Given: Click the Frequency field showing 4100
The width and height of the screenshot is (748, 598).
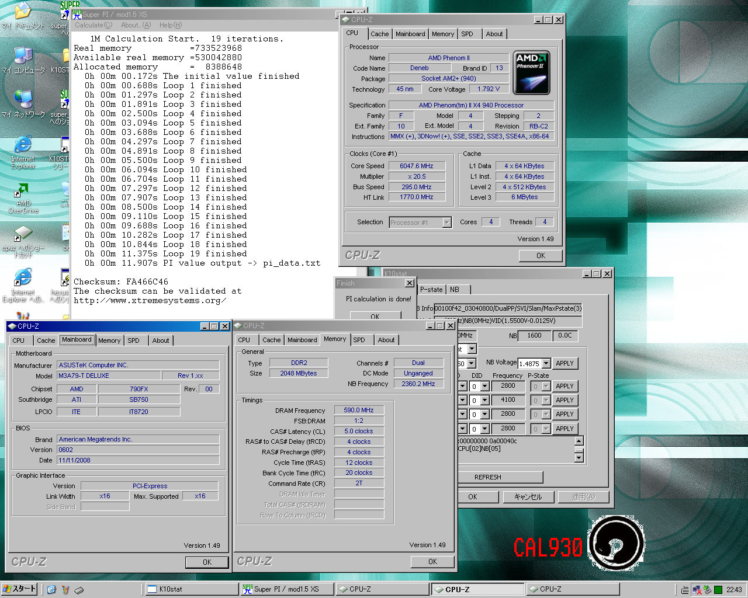Looking at the screenshot, I should tap(508, 400).
